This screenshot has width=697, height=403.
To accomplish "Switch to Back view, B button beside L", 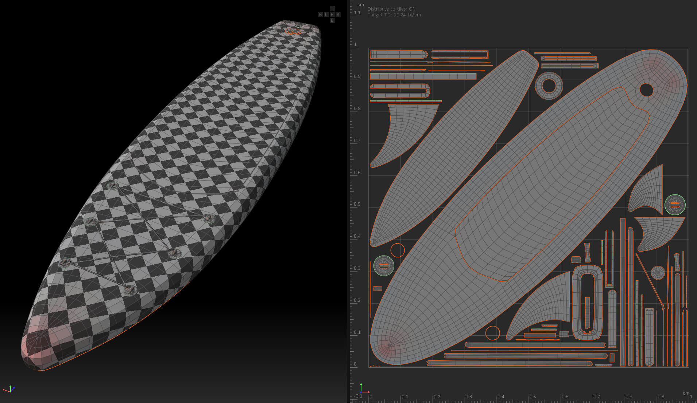I will (x=320, y=15).
